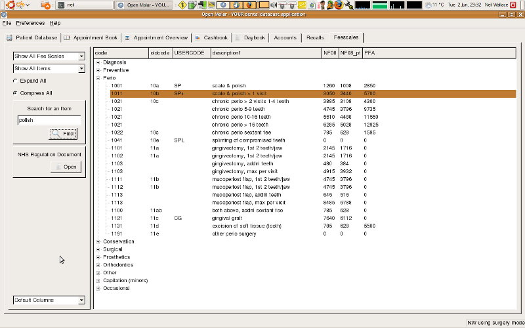This screenshot has width=525, height=328.
Task: Expand Capitation (minors) category
Action: [x=98, y=281]
